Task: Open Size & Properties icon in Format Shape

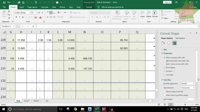Action: [174, 43]
